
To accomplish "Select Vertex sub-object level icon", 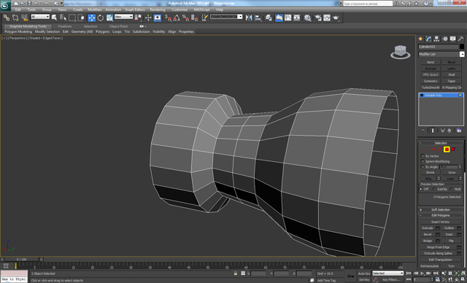I will [x=427, y=149].
